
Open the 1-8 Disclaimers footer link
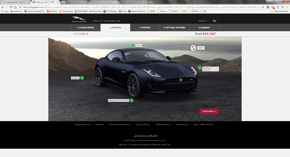click(163, 124)
